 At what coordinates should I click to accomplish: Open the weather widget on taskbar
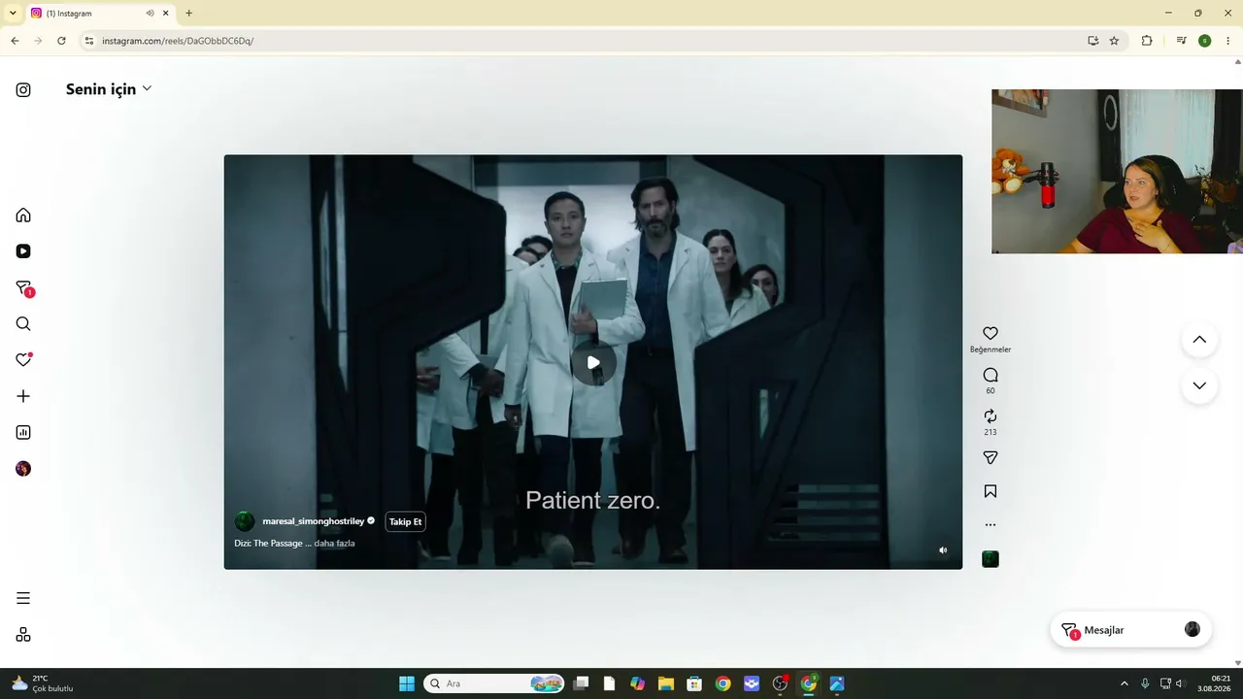pos(43,683)
